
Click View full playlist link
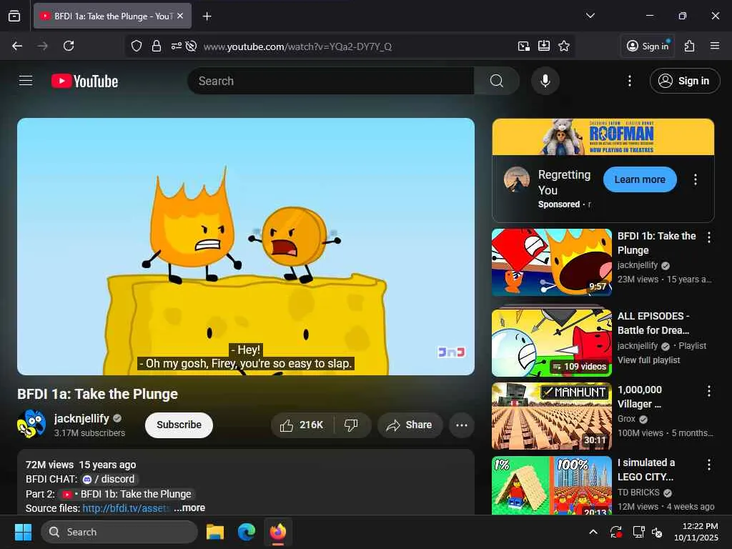tap(648, 360)
